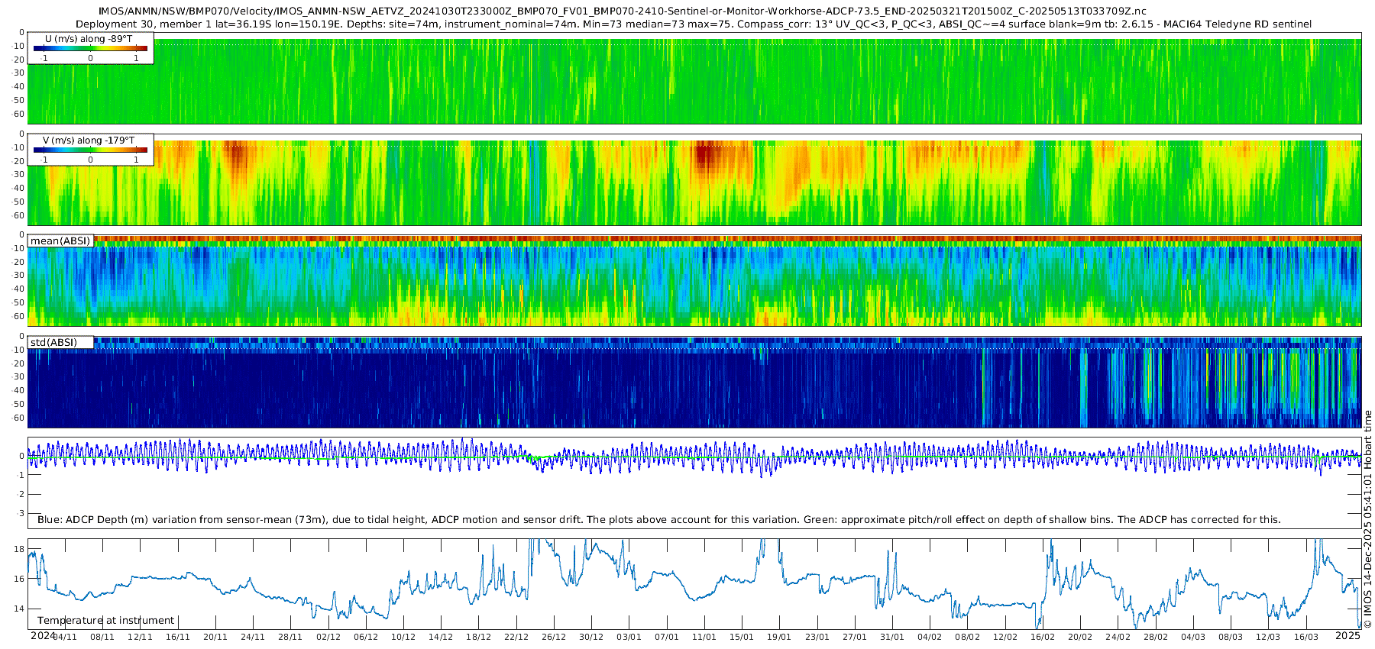Click the 22/12 date tick label
The height and width of the screenshot is (649, 1375).
click(516, 637)
